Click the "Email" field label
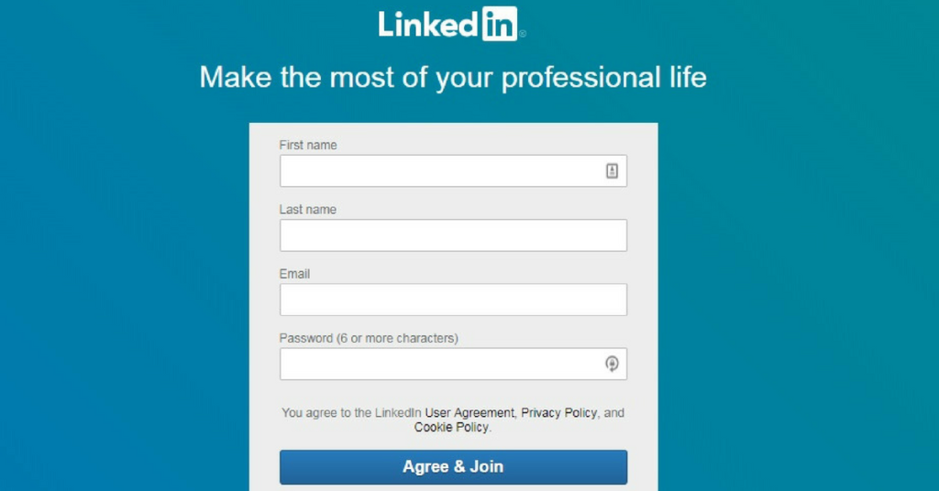This screenshot has width=939, height=491. 294,274
